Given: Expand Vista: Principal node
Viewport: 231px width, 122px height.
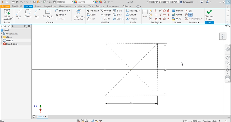Looking at the screenshot, I should pyautogui.click(x=2, y=34).
